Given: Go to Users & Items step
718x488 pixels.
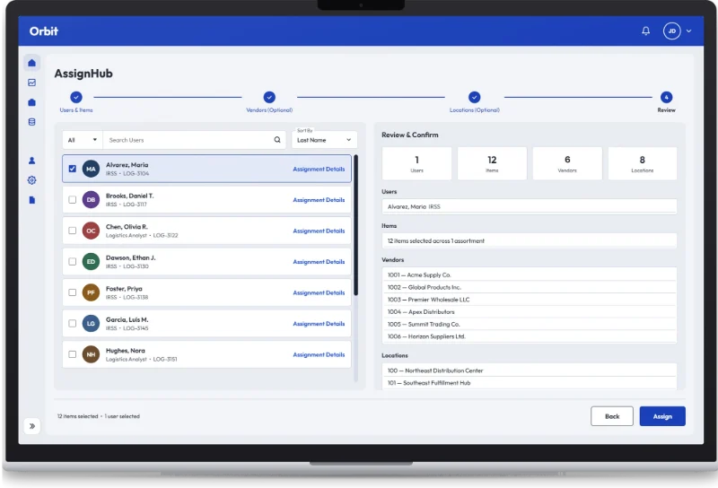Looking at the screenshot, I should point(76,101).
